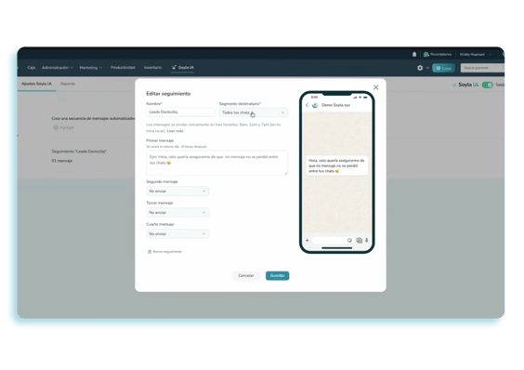Click the Crear button
The width and height of the screenshot is (524, 370).
(x=443, y=68)
